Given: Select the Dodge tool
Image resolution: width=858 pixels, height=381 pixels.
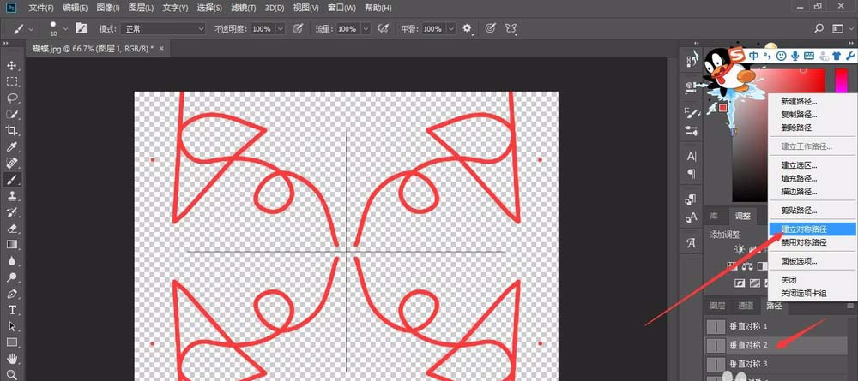Looking at the screenshot, I should (x=11, y=277).
